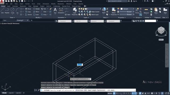Select the Text annotation tool
The width and height of the screenshot is (170, 95).
(55, 11)
